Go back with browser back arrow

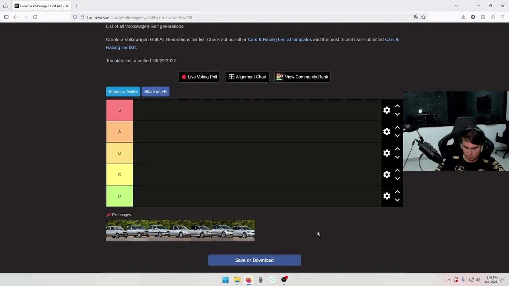16,17
